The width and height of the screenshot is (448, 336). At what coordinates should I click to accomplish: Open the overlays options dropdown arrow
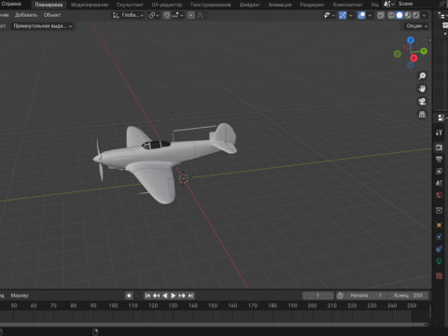coord(370,15)
